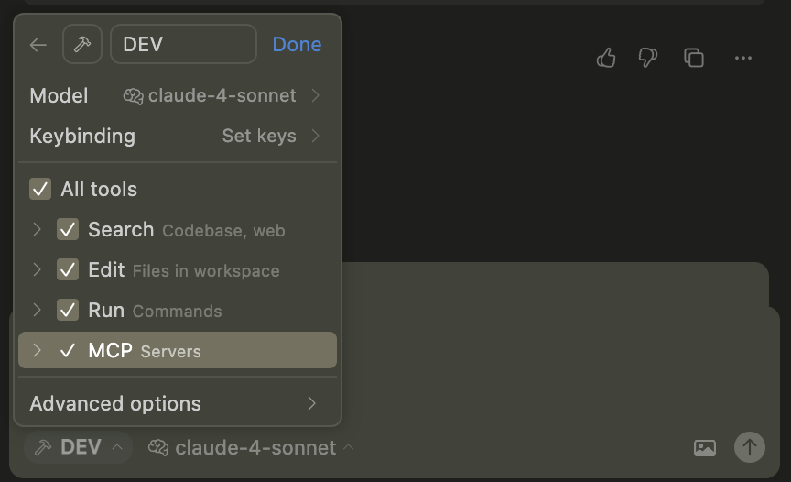Screen dimensions: 791x482
Task: Open the three-dot more options menu
Action: point(743,58)
